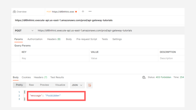Click the Query Params label
196x110 pixels.
(22, 46)
